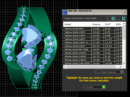The image size is (130, 97).
Task: Select the Yellow Gold:10KY row
Action: tap(93, 32)
